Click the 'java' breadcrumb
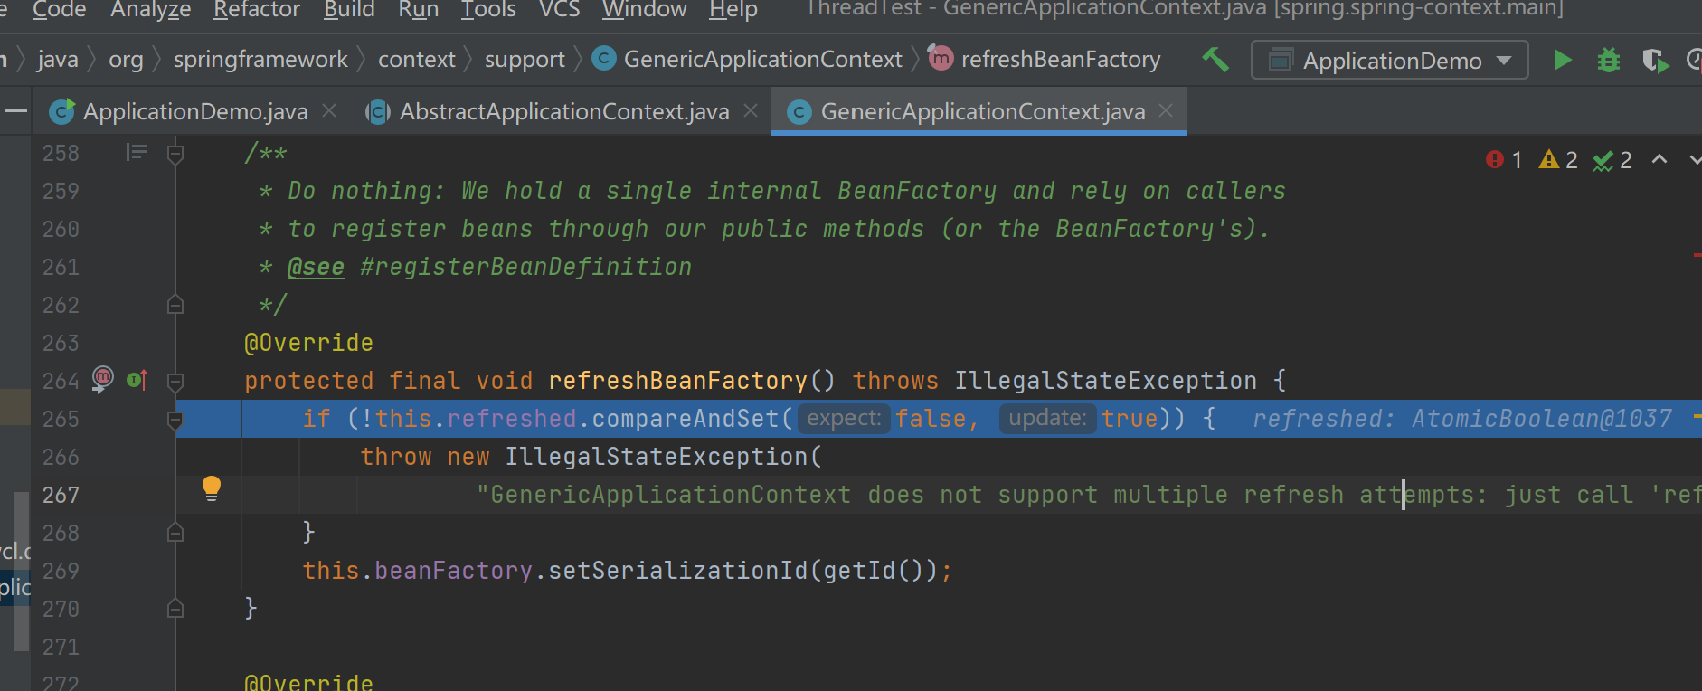The width and height of the screenshot is (1702, 691). (x=58, y=60)
